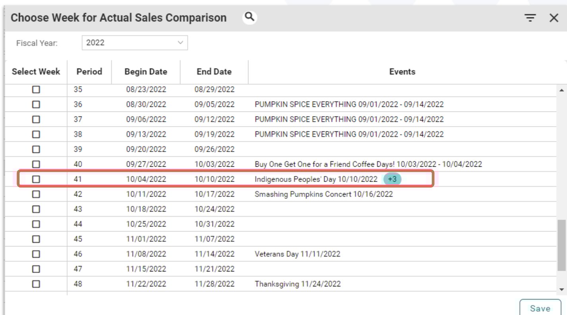The height and width of the screenshot is (315, 567).
Task: Click the Events column header
Action: click(402, 72)
